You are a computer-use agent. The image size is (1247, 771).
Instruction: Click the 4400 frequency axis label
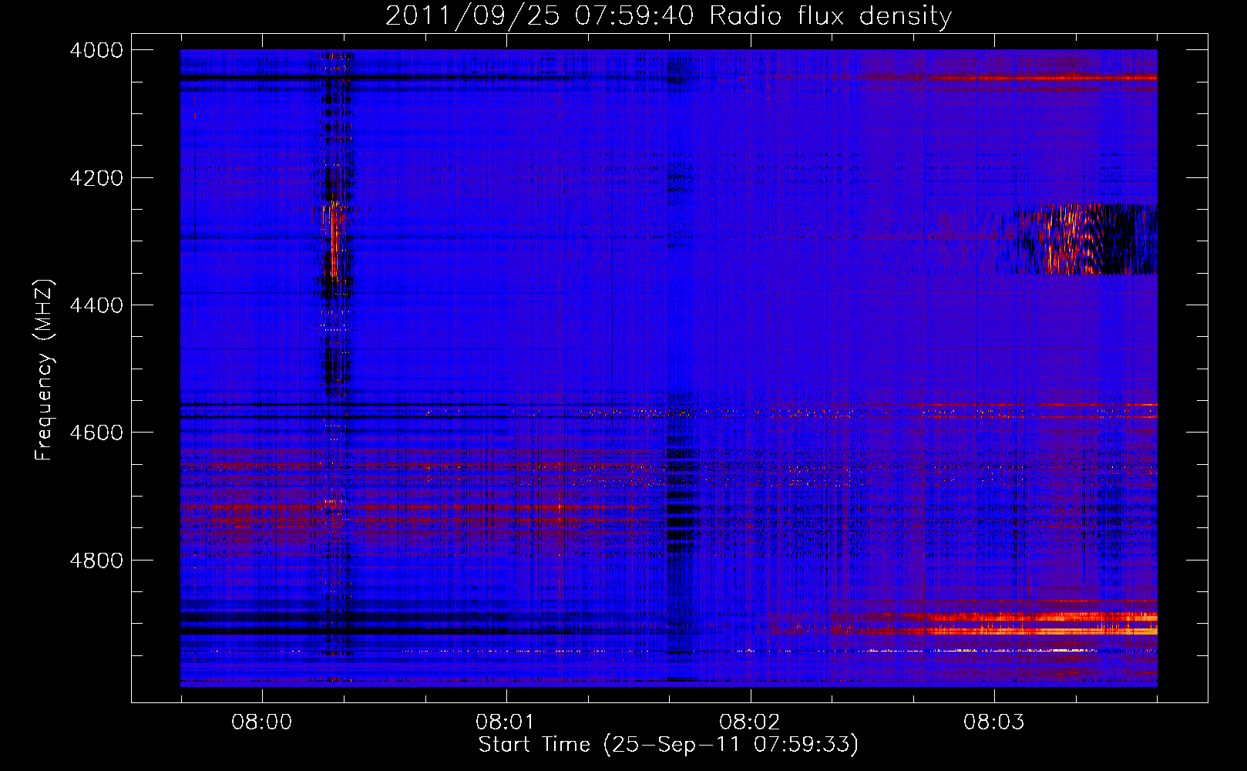[x=96, y=305]
